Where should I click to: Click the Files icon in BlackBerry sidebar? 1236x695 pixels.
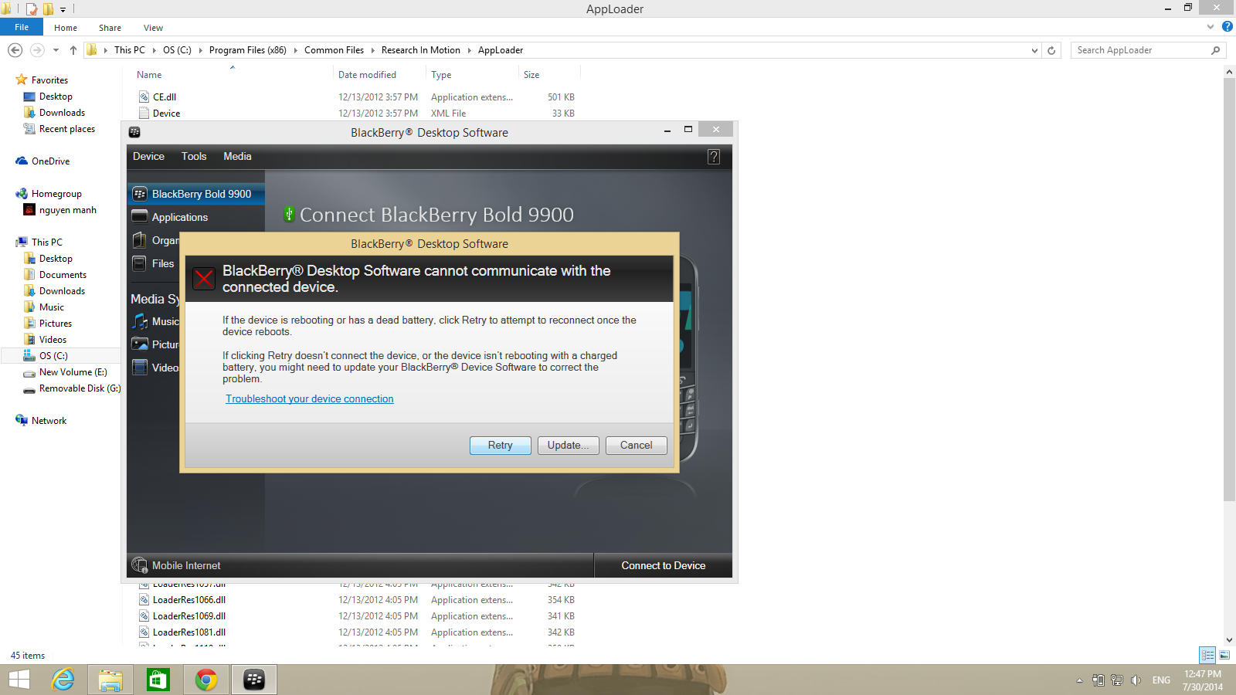(x=139, y=263)
